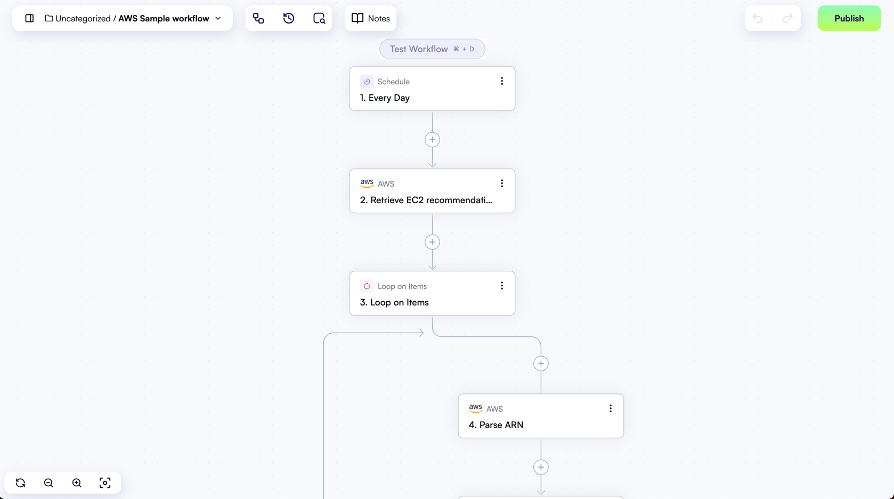Screen dimensions: 894x499
Task: Open options menu for Loop on Items
Action: (x=502, y=286)
